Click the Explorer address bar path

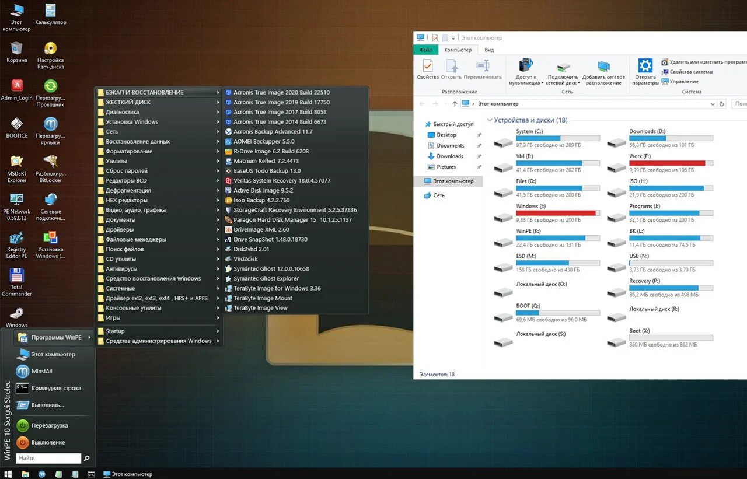click(498, 104)
